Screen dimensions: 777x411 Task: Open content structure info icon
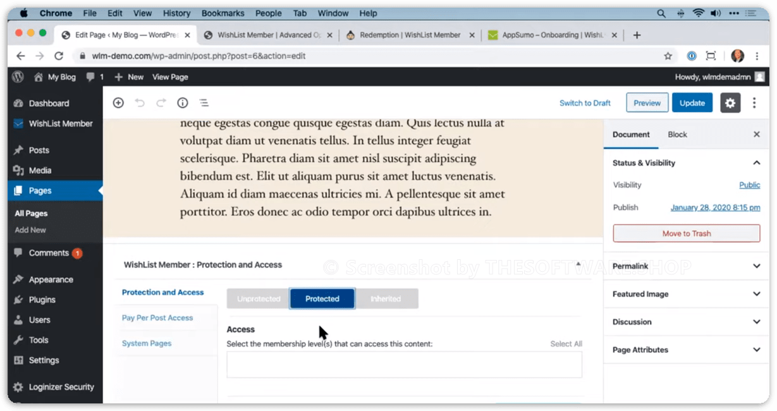pos(183,102)
